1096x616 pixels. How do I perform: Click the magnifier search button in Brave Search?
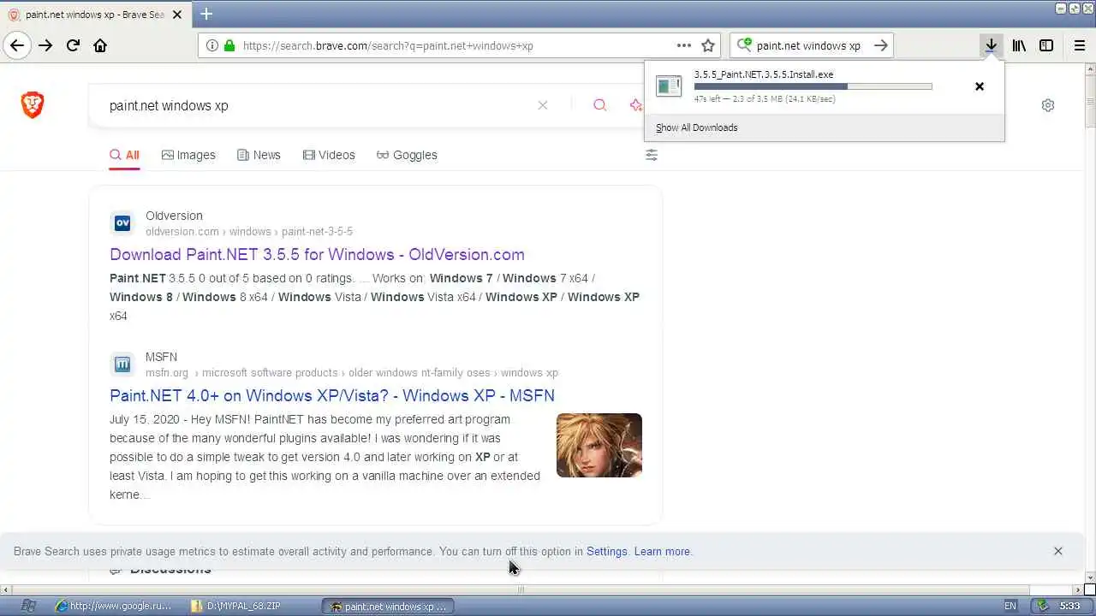click(x=599, y=105)
